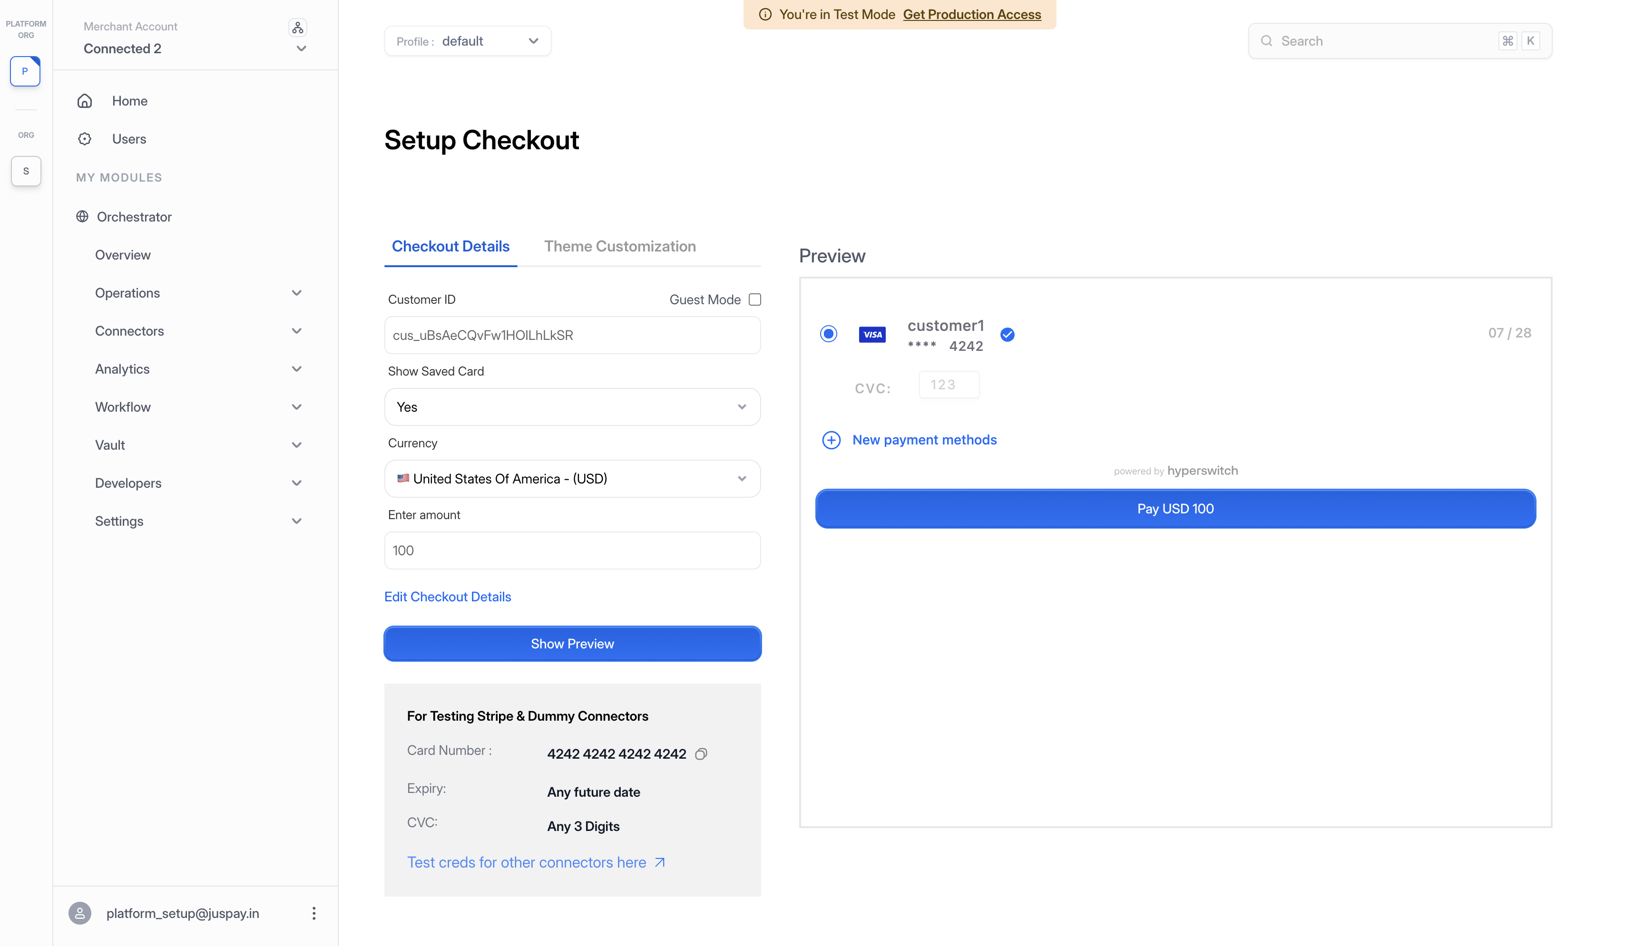Open the three-dot user menu

314,913
